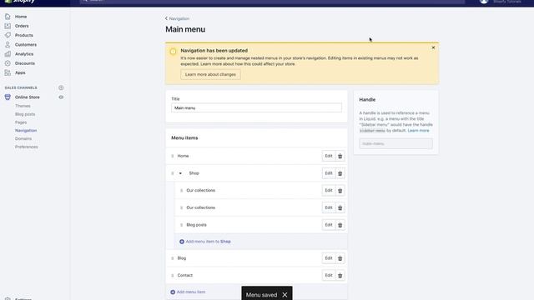The image size is (534, 300).
Task: Delete the Blog posts menu item
Action: tap(340, 225)
